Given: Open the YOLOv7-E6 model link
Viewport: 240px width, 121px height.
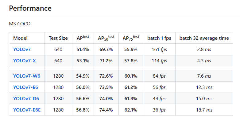Looking at the screenshot, I should [25, 87].
